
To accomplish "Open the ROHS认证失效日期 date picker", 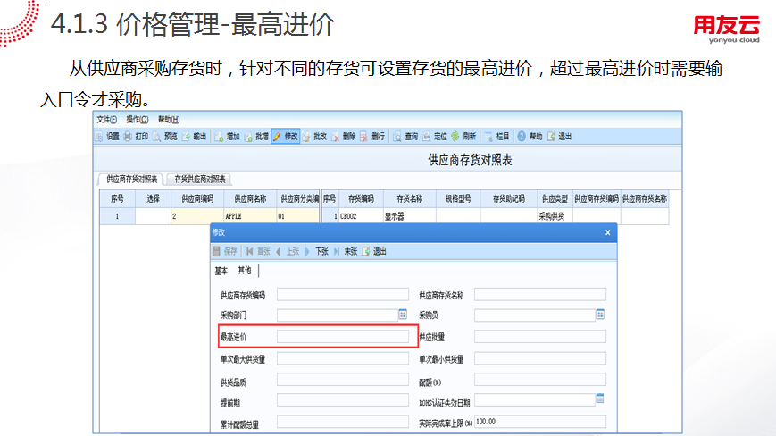I will [x=600, y=399].
